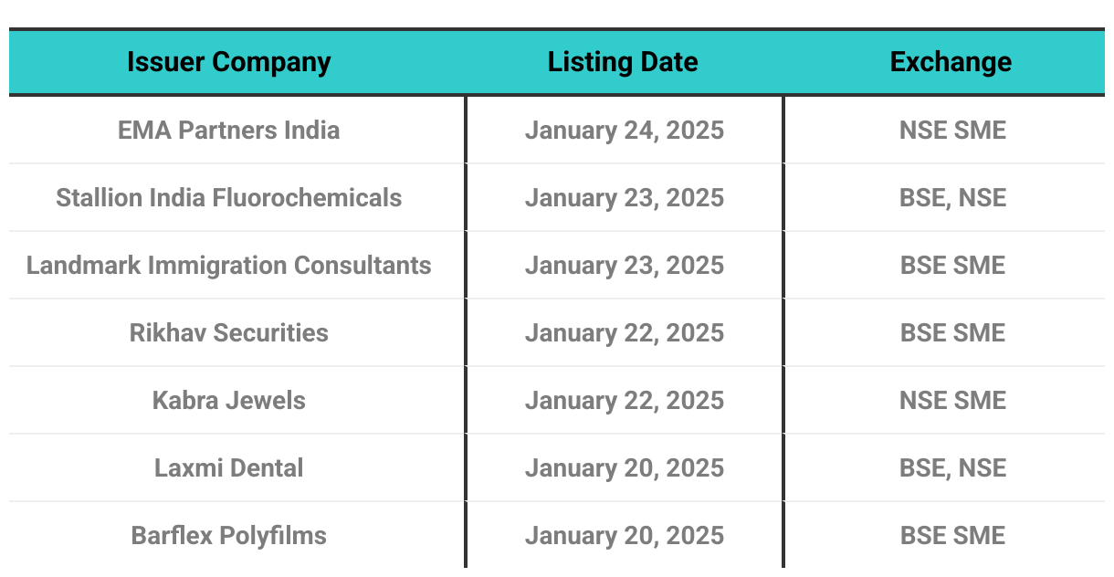1114x577 pixels.
Task: Click the January 24, 2025 listing date
Action: [x=624, y=131]
